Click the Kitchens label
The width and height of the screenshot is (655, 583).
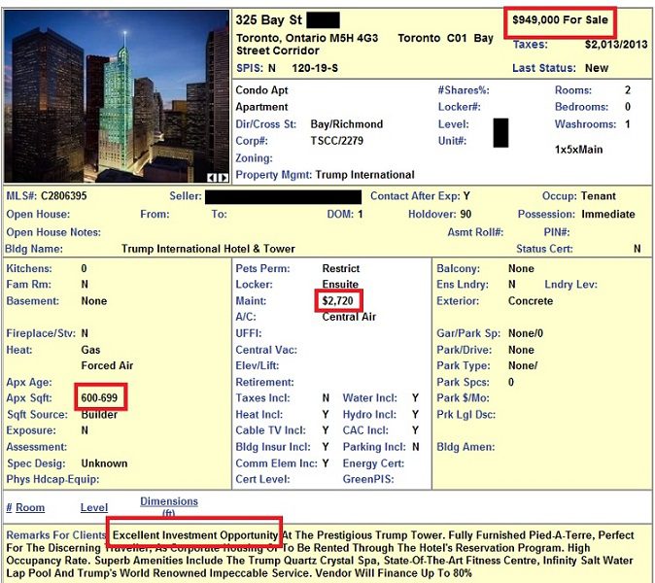(29, 268)
